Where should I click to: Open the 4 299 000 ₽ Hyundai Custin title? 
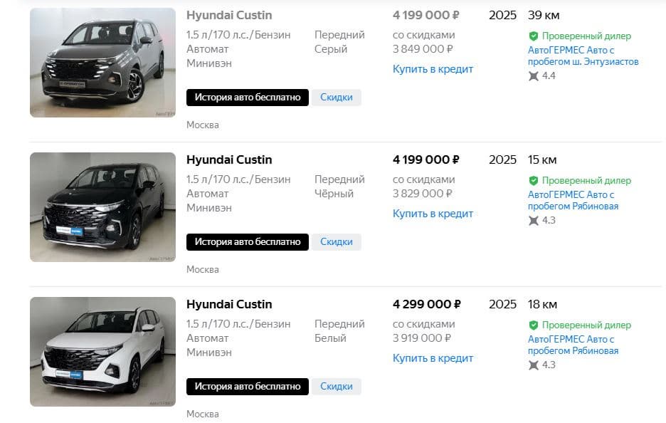point(229,304)
